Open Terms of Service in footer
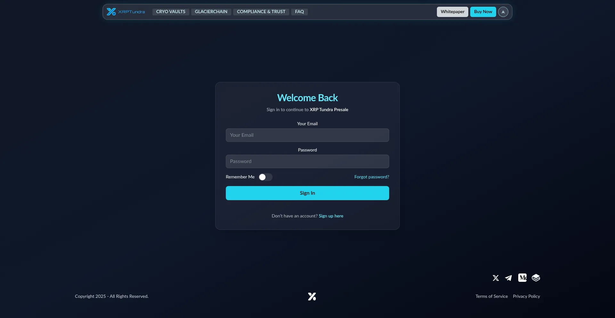Screen dimensions: 615x318 (x=491, y=297)
